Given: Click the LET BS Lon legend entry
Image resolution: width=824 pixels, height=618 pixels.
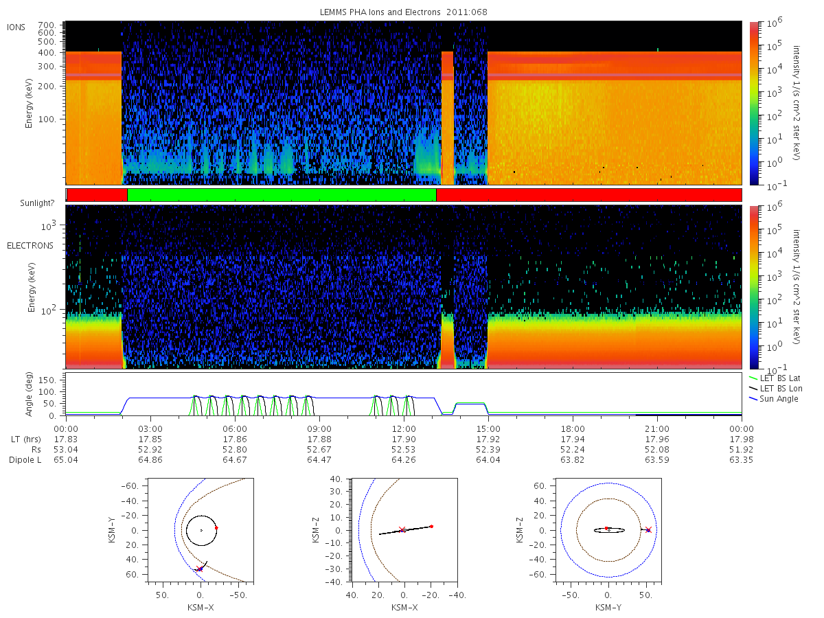Looking at the screenshot, I should click(x=775, y=389).
